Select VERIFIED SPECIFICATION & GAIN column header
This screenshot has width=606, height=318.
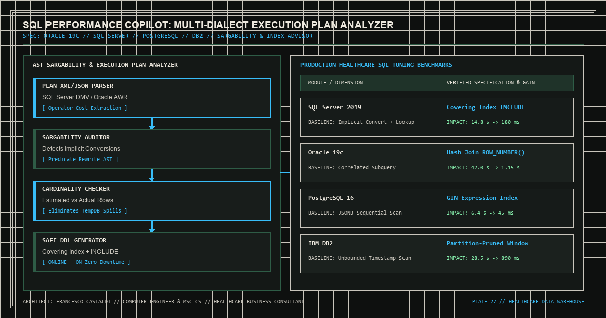[x=491, y=82]
